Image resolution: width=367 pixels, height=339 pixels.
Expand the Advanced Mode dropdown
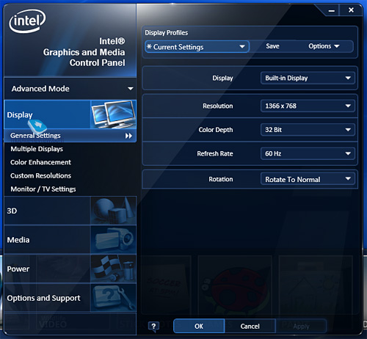click(70, 89)
